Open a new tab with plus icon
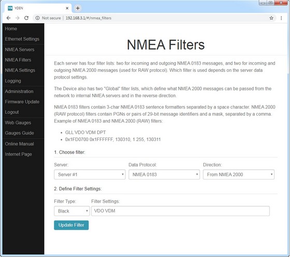 [x=78, y=8]
